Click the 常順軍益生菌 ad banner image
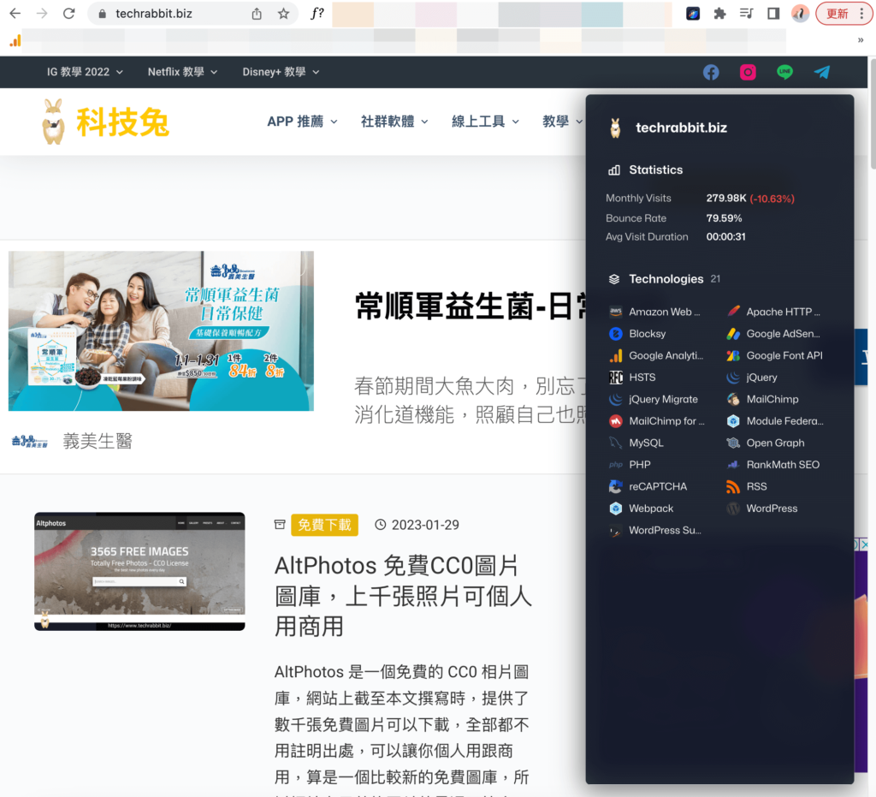876x797 pixels. (x=161, y=331)
